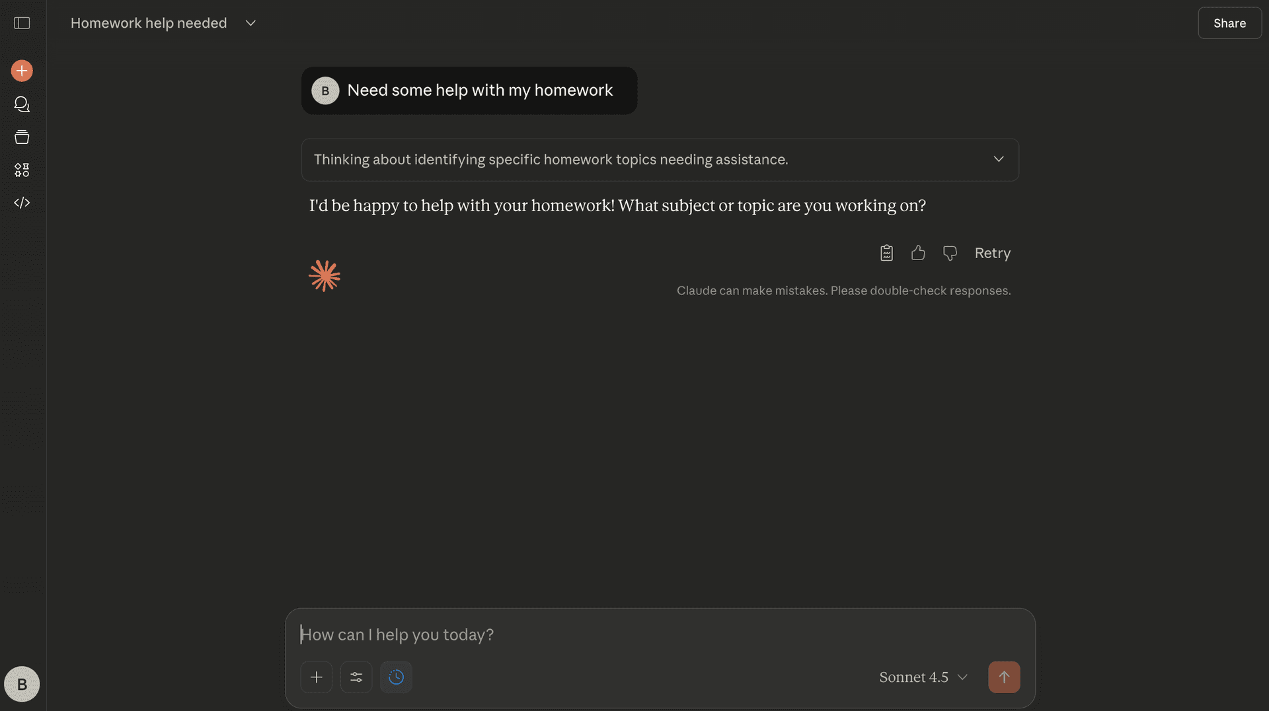Open the Chats list icon

point(22,104)
